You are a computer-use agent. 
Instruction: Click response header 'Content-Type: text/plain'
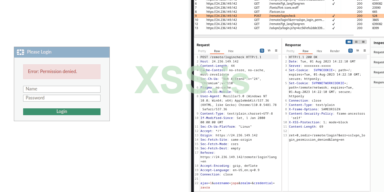point(312,105)
